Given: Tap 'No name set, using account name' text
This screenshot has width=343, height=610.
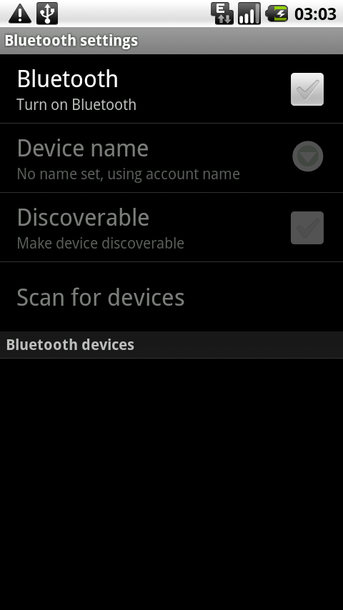Looking at the screenshot, I should coord(128,174).
